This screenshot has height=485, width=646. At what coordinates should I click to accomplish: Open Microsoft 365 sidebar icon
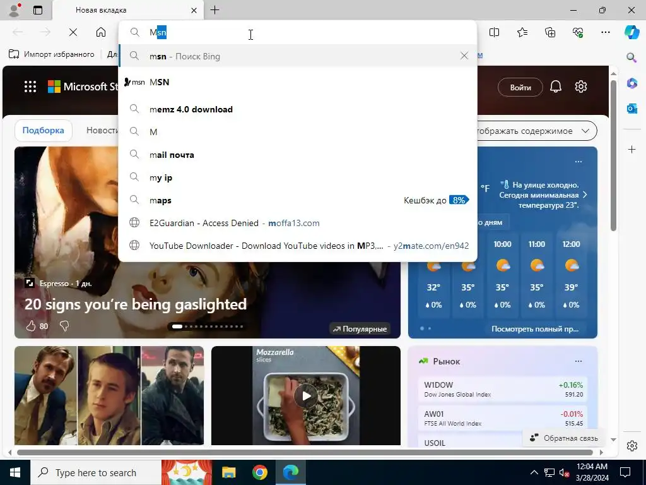tap(631, 83)
